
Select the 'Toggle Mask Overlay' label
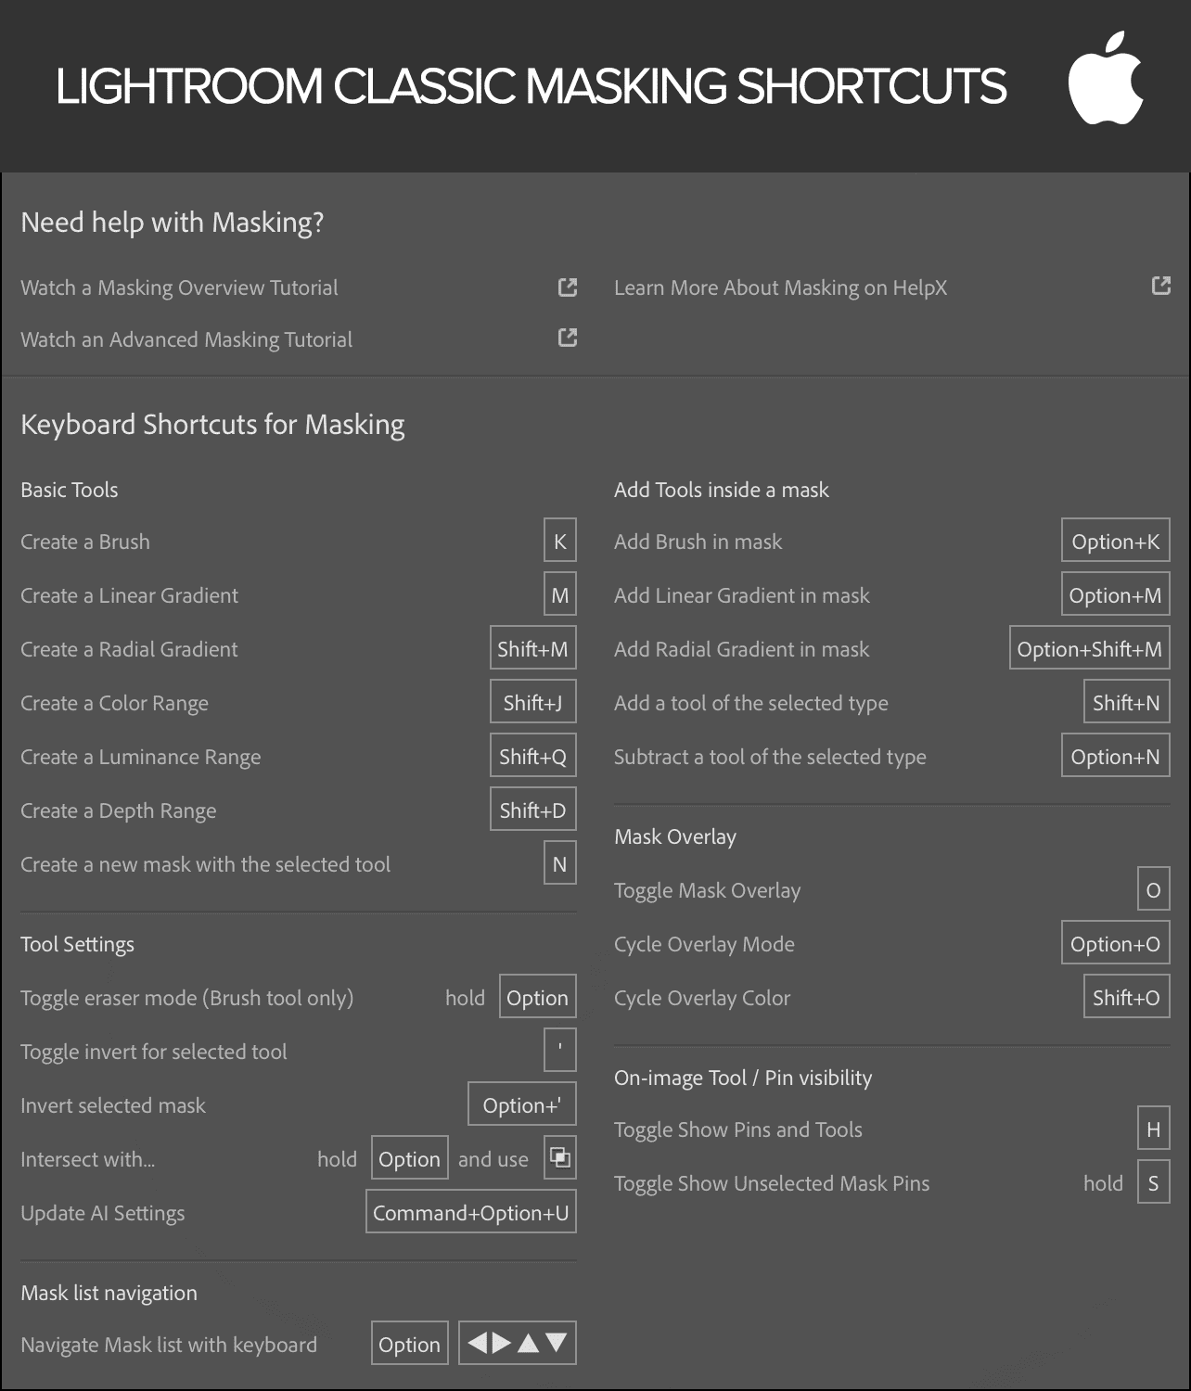coord(708,890)
